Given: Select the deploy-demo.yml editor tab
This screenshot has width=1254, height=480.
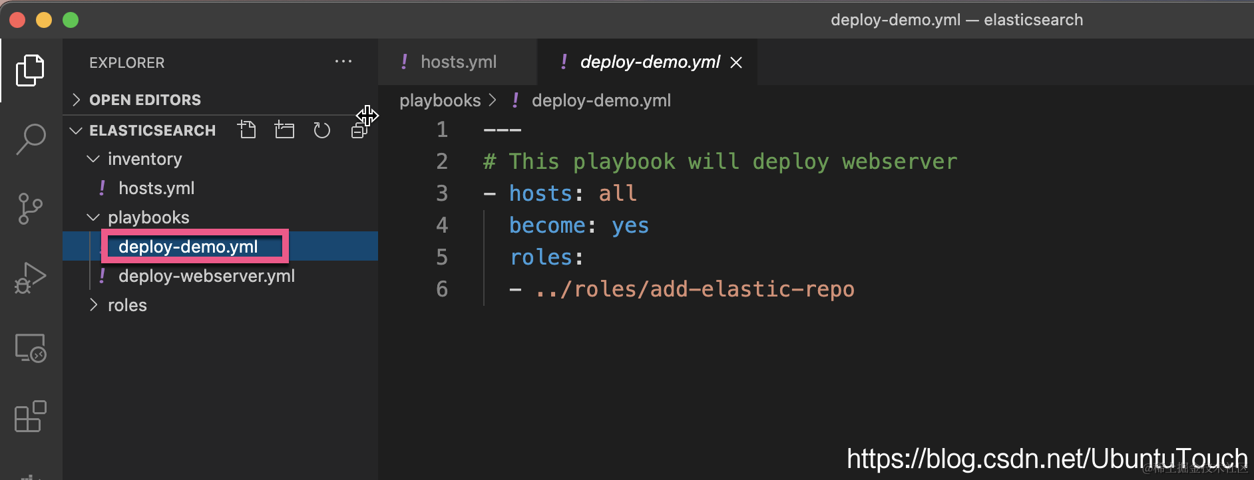Looking at the screenshot, I should 647,62.
